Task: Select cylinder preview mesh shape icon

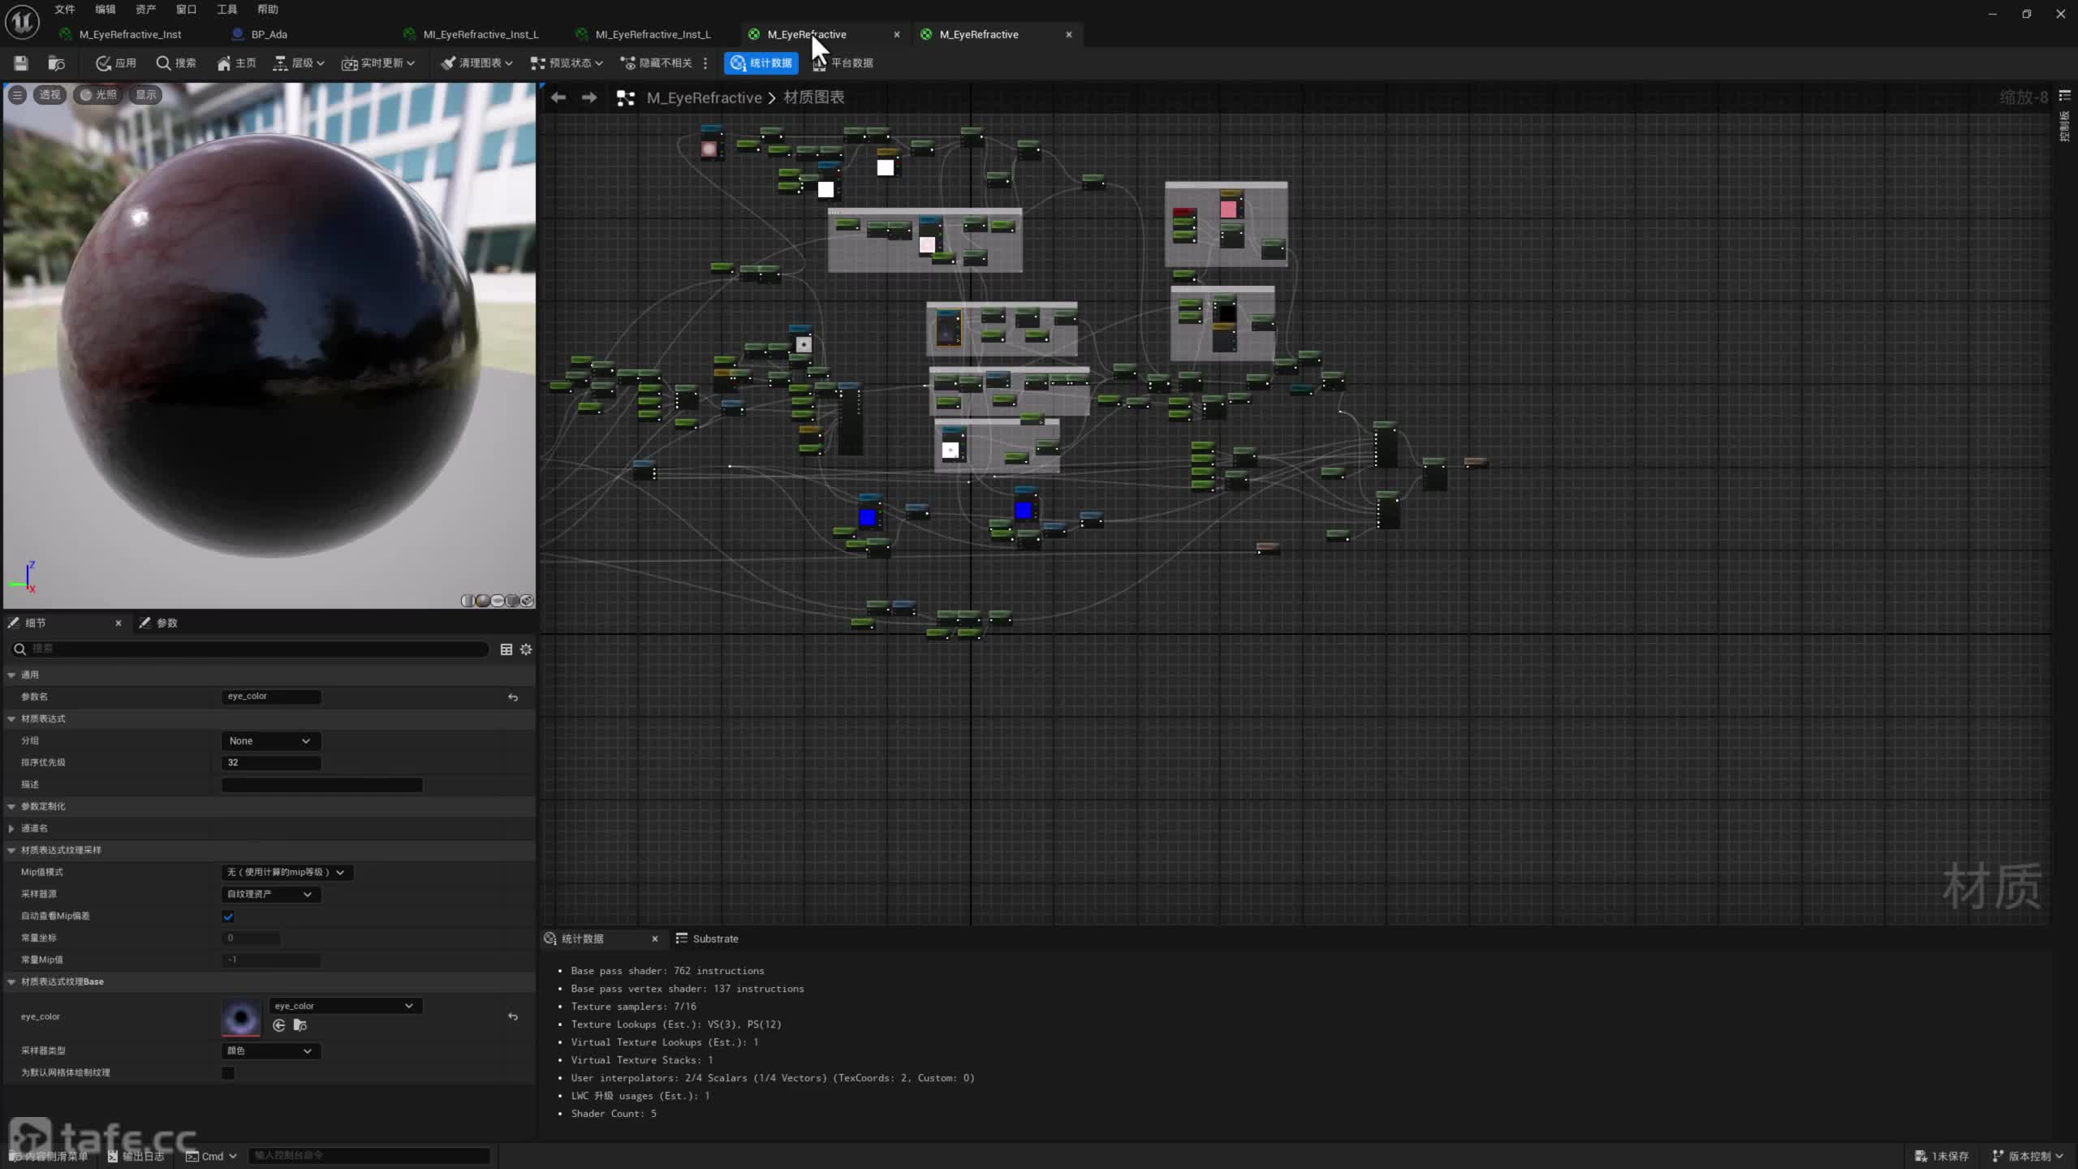Action: (x=468, y=601)
